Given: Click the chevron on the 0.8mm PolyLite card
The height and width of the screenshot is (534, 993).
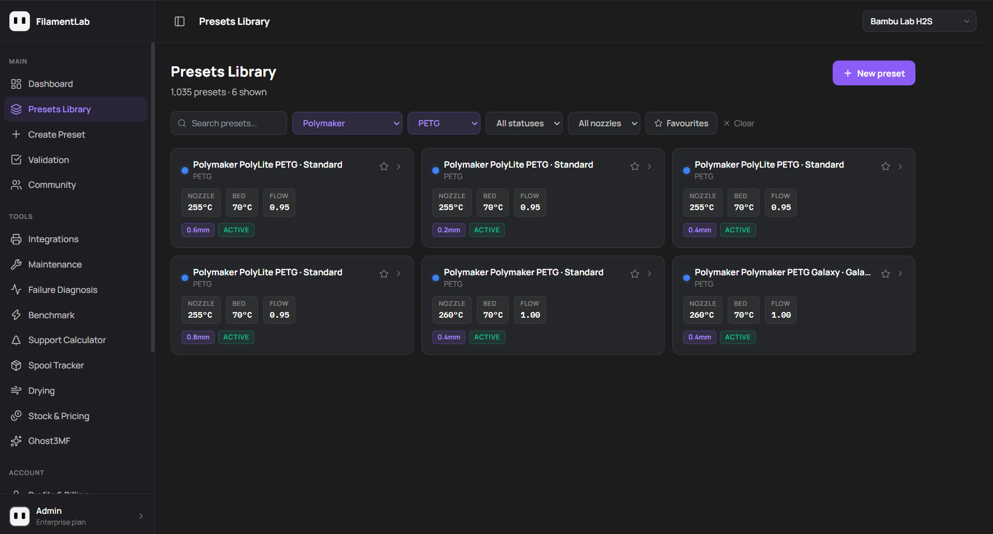Looking at the screenshot, I should click(399, 274).
